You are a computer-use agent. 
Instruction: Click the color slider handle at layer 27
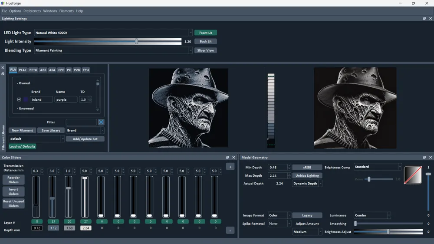coord(85,178)
